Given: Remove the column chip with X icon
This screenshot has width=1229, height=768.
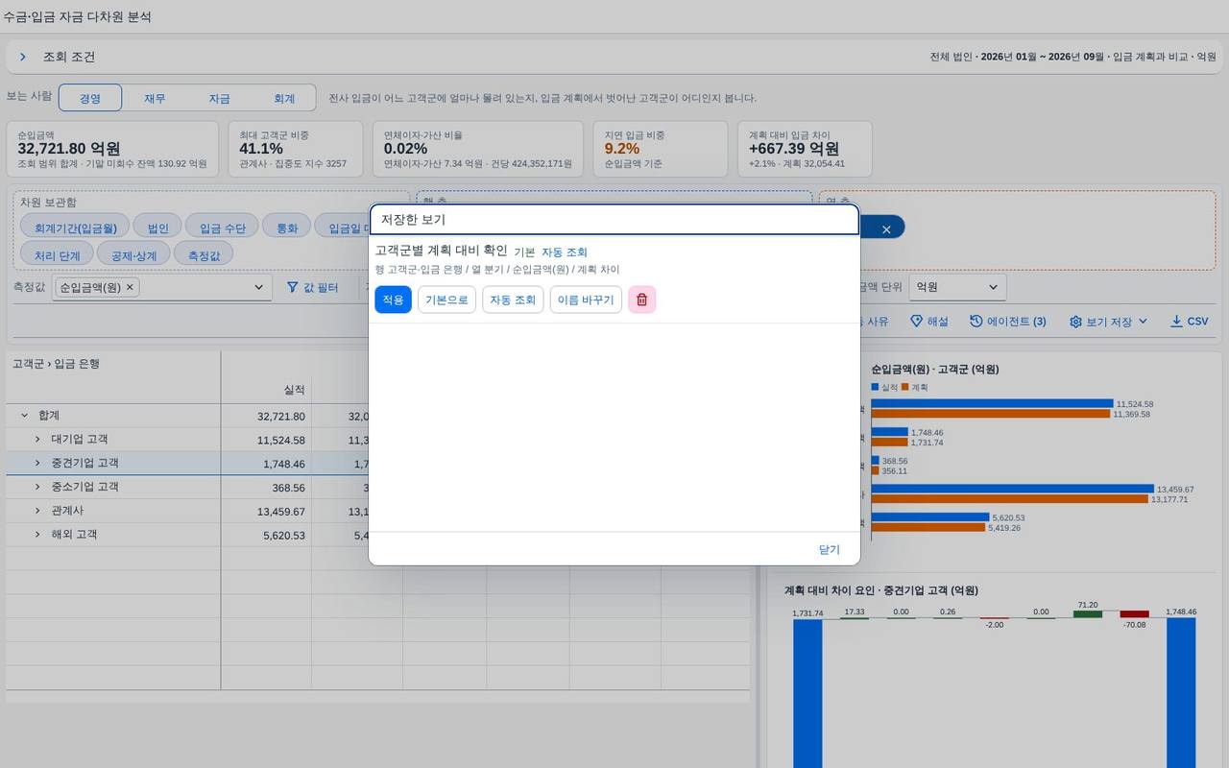Looking at the screenshot, I should [x=886, y=228].
